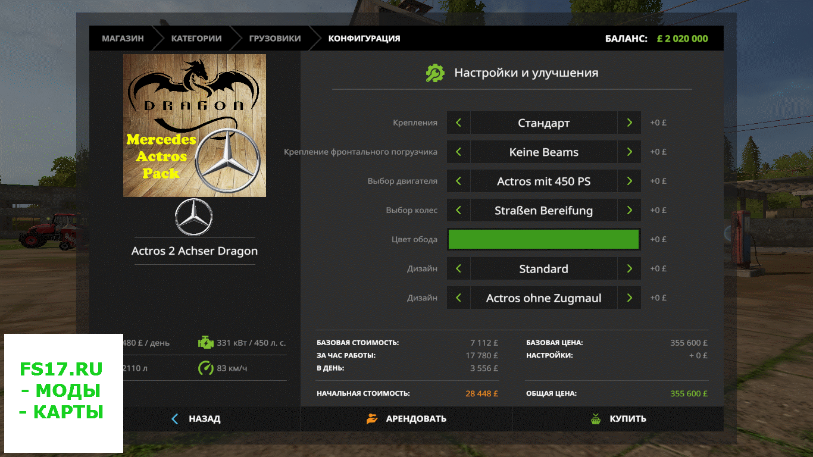This screenshot has height=457, width=813.
Task: Open the green Цвет обода color swatch
Action: point(544,239)
